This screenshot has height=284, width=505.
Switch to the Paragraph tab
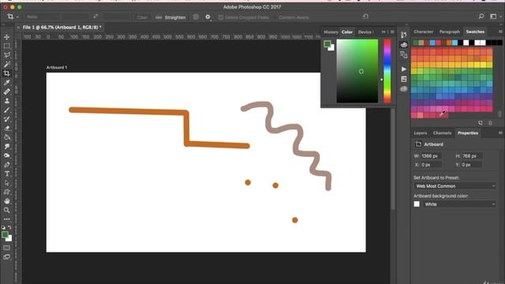(x=450, y=32)
